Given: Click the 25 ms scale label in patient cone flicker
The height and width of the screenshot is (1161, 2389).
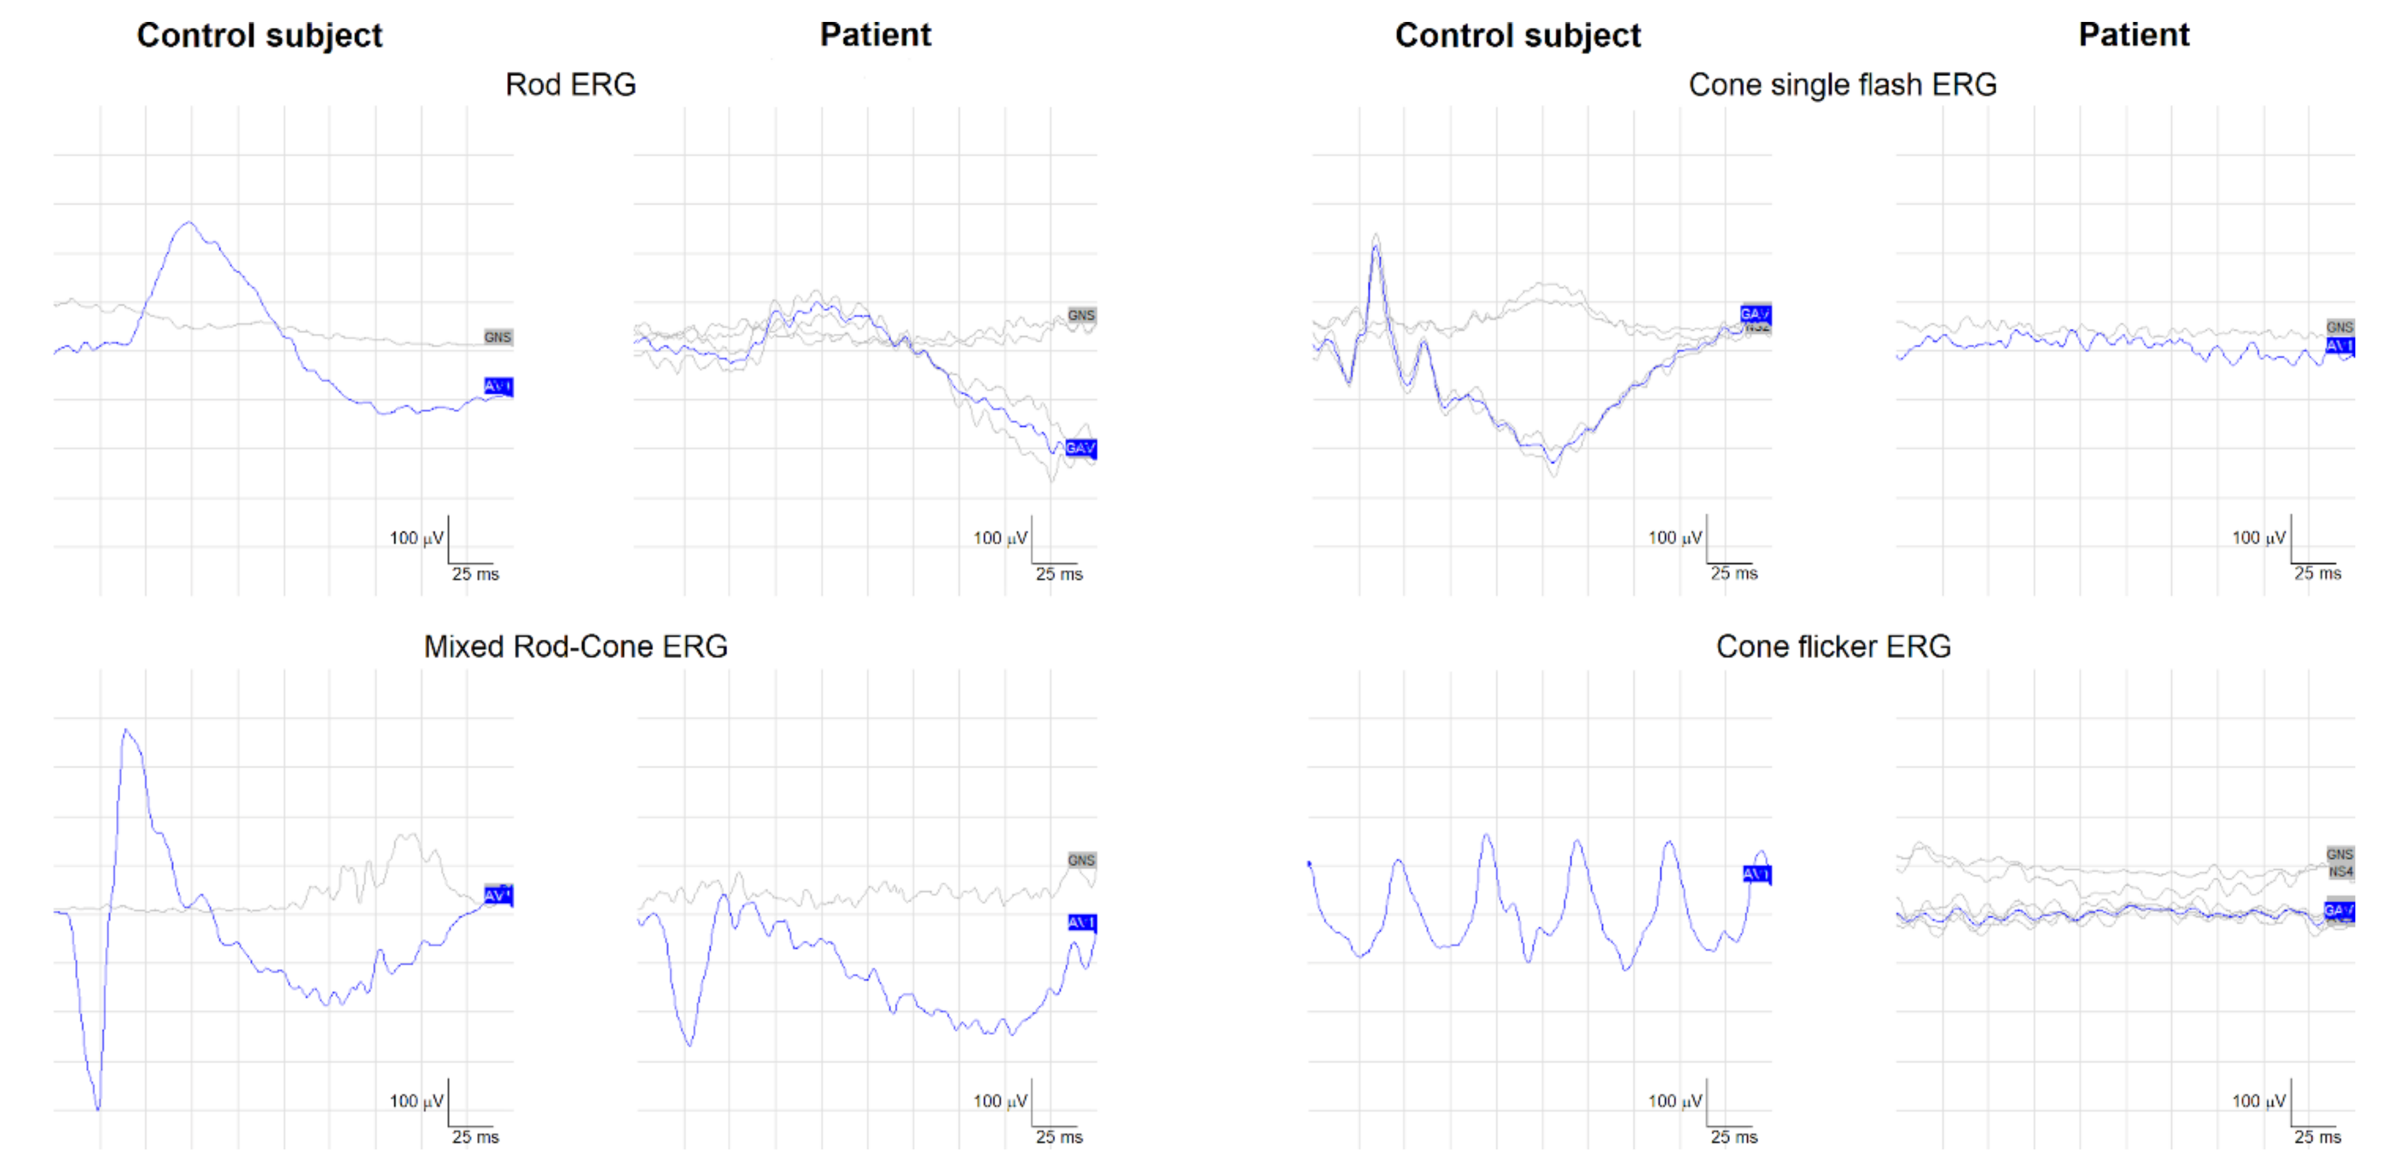Looking at the screenshot, I should pyautogui.click(x=2317, y=1137).
